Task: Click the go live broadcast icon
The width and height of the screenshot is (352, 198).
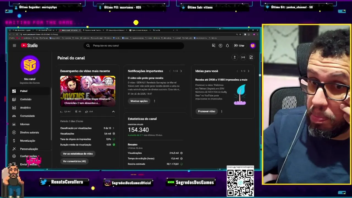Action: [243, 57]
